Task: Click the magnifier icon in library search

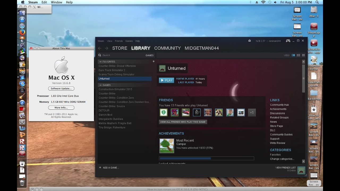Action: coord(100,55)
